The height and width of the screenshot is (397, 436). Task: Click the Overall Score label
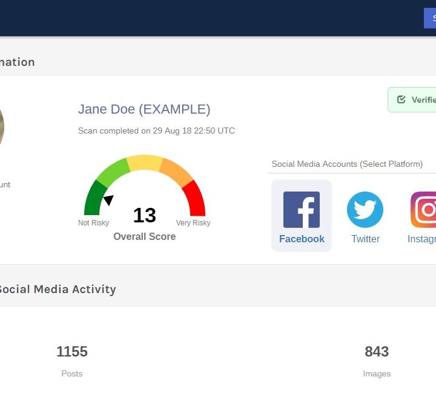(145, 236)
